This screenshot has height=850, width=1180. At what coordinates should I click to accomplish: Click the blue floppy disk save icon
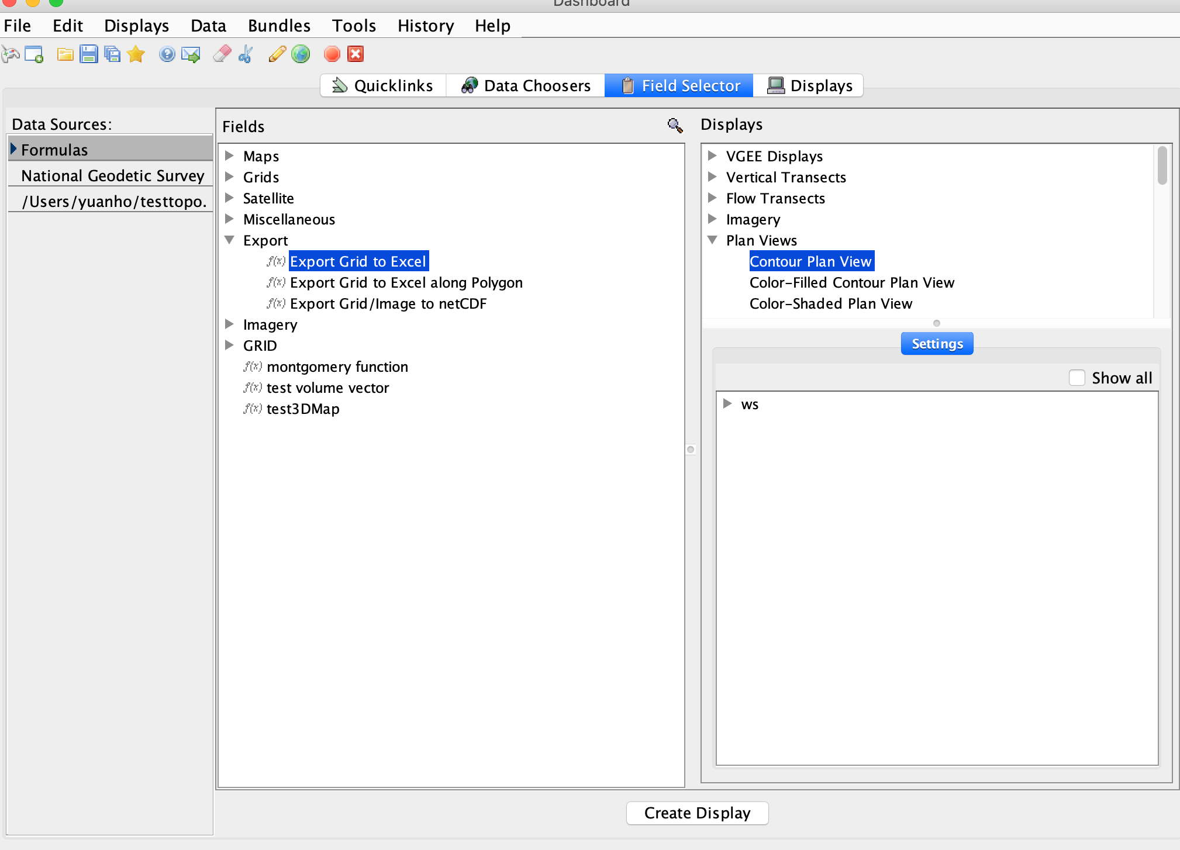pyautogui.click(x=88, y=54)
